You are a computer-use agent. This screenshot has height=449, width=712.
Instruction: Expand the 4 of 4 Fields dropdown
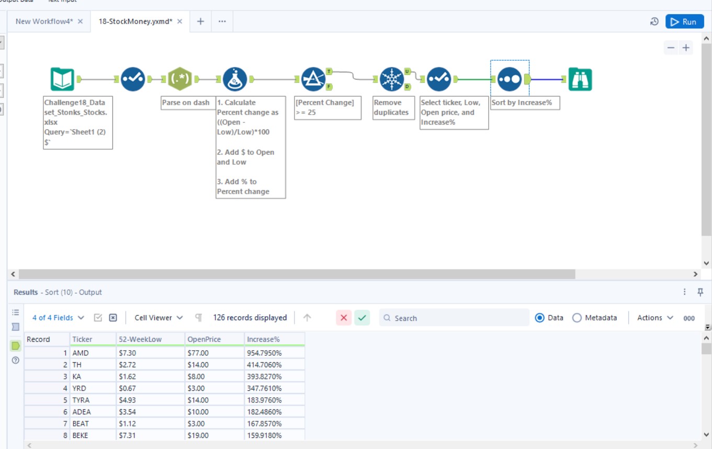coord(58,318)
